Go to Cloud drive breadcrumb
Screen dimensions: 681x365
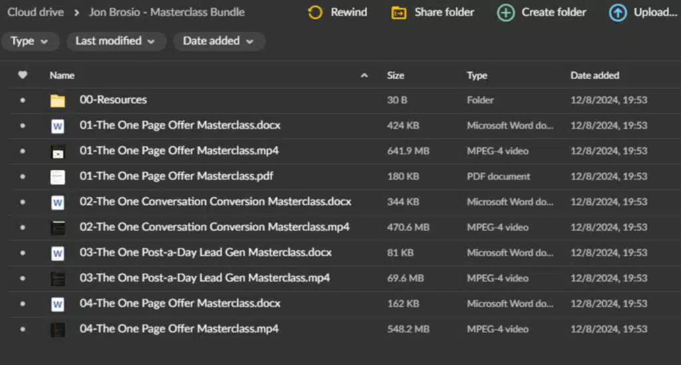click(x=36, y=12)
